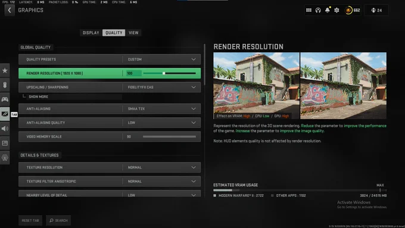The image size is (405, 228).
Task: Select the controller settings sidebar icon
Action: tap(5, 99)
